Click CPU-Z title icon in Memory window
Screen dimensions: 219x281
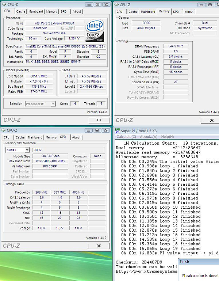(x=116, y=4)
